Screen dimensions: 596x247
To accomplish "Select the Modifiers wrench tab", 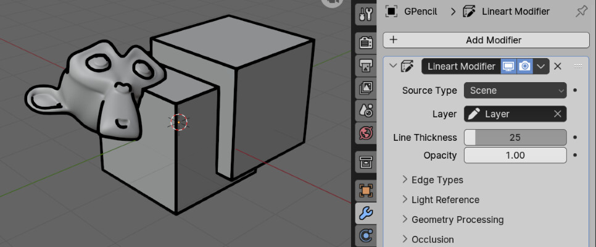I will [x=366, y=214].
